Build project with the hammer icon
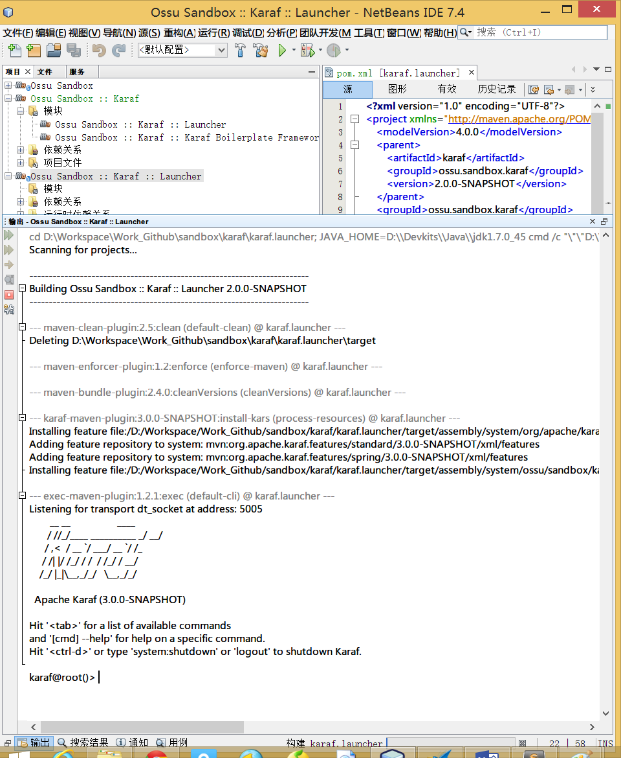 tap(240, 50)
